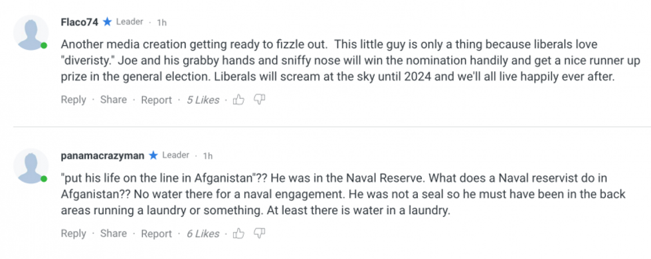Image resolution: width=651 pixels, height=259 pixels.
Task: View the 5 Likes on Flaco74's comment
Action: click(203, 100)
